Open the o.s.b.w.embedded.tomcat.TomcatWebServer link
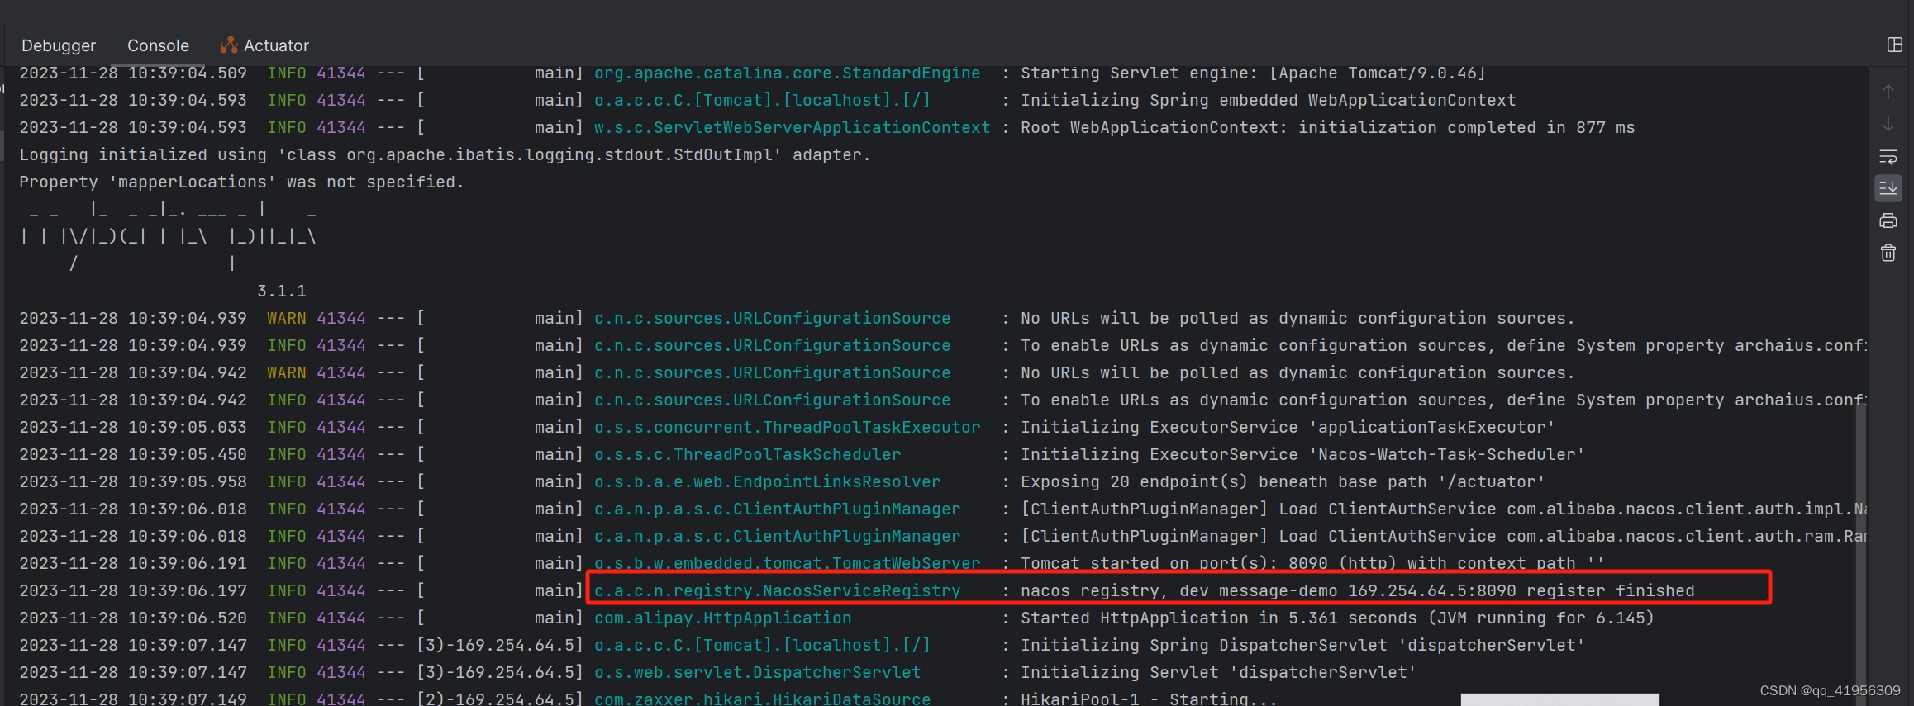 787,563
